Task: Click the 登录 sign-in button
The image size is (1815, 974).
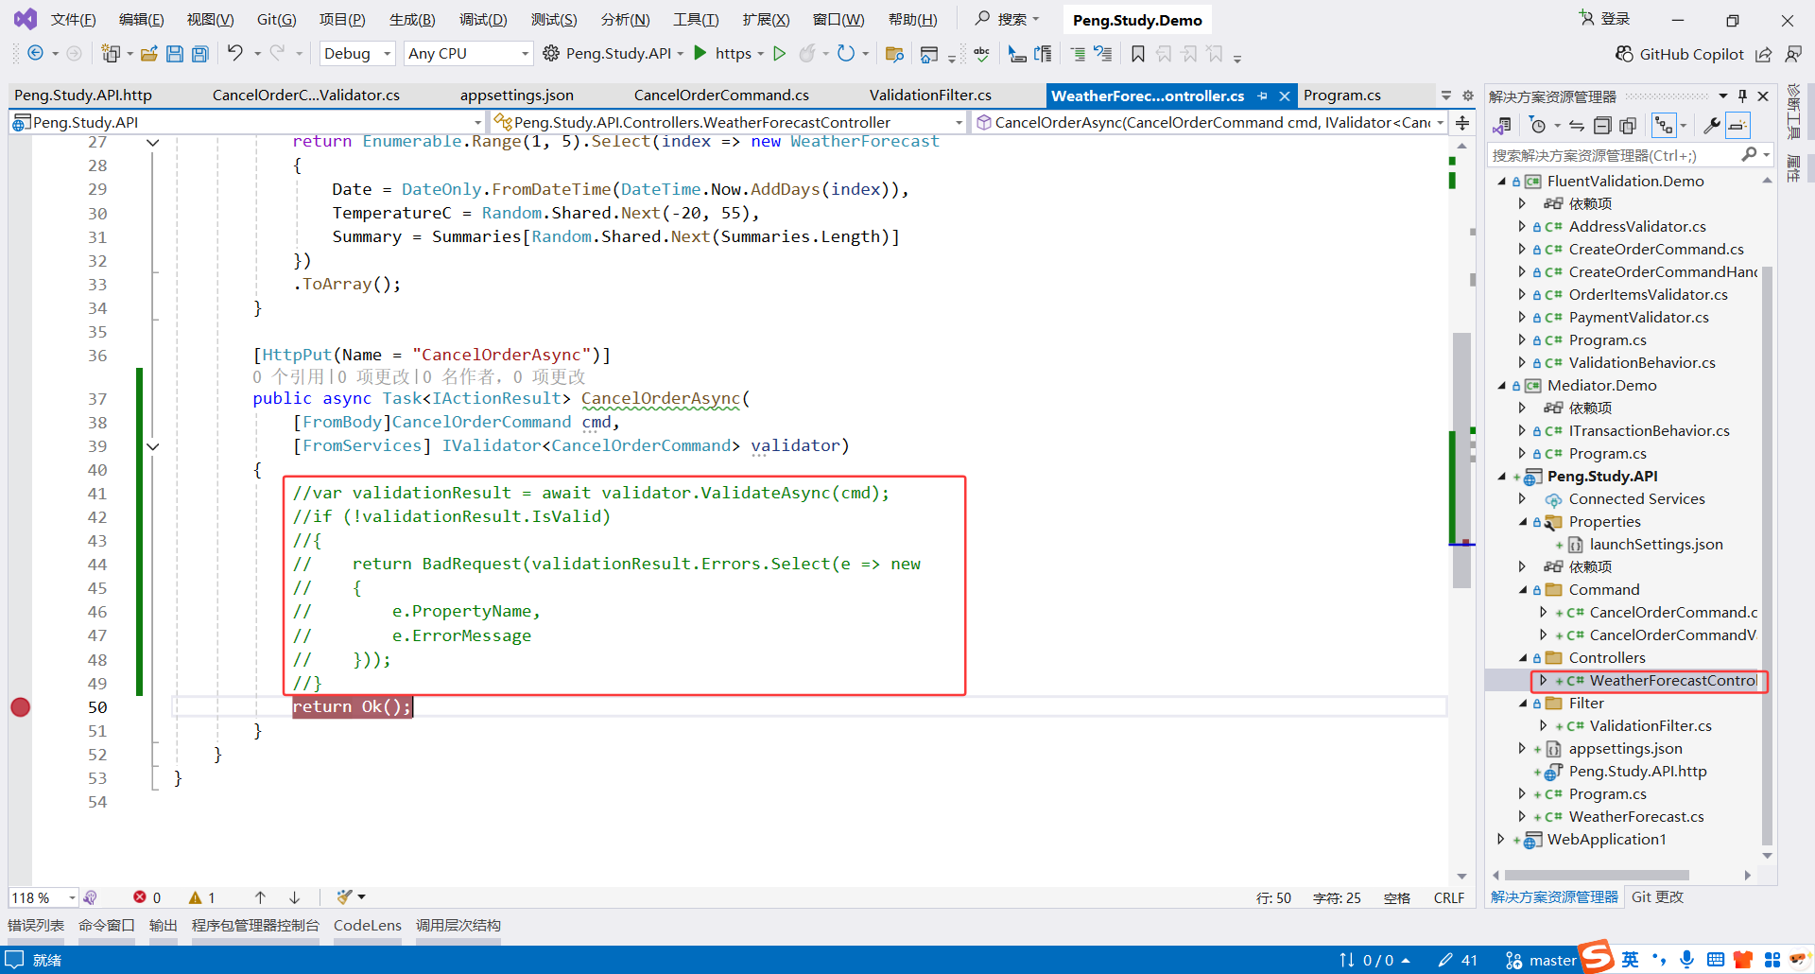Action: [1605, 19]
